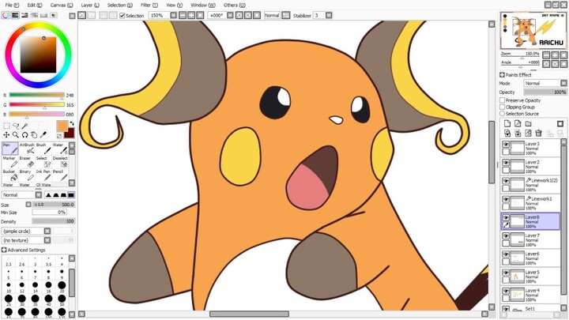Choose the Select brush tool
Viewport: 569px width, 320px height.
[x=43, y=162]
